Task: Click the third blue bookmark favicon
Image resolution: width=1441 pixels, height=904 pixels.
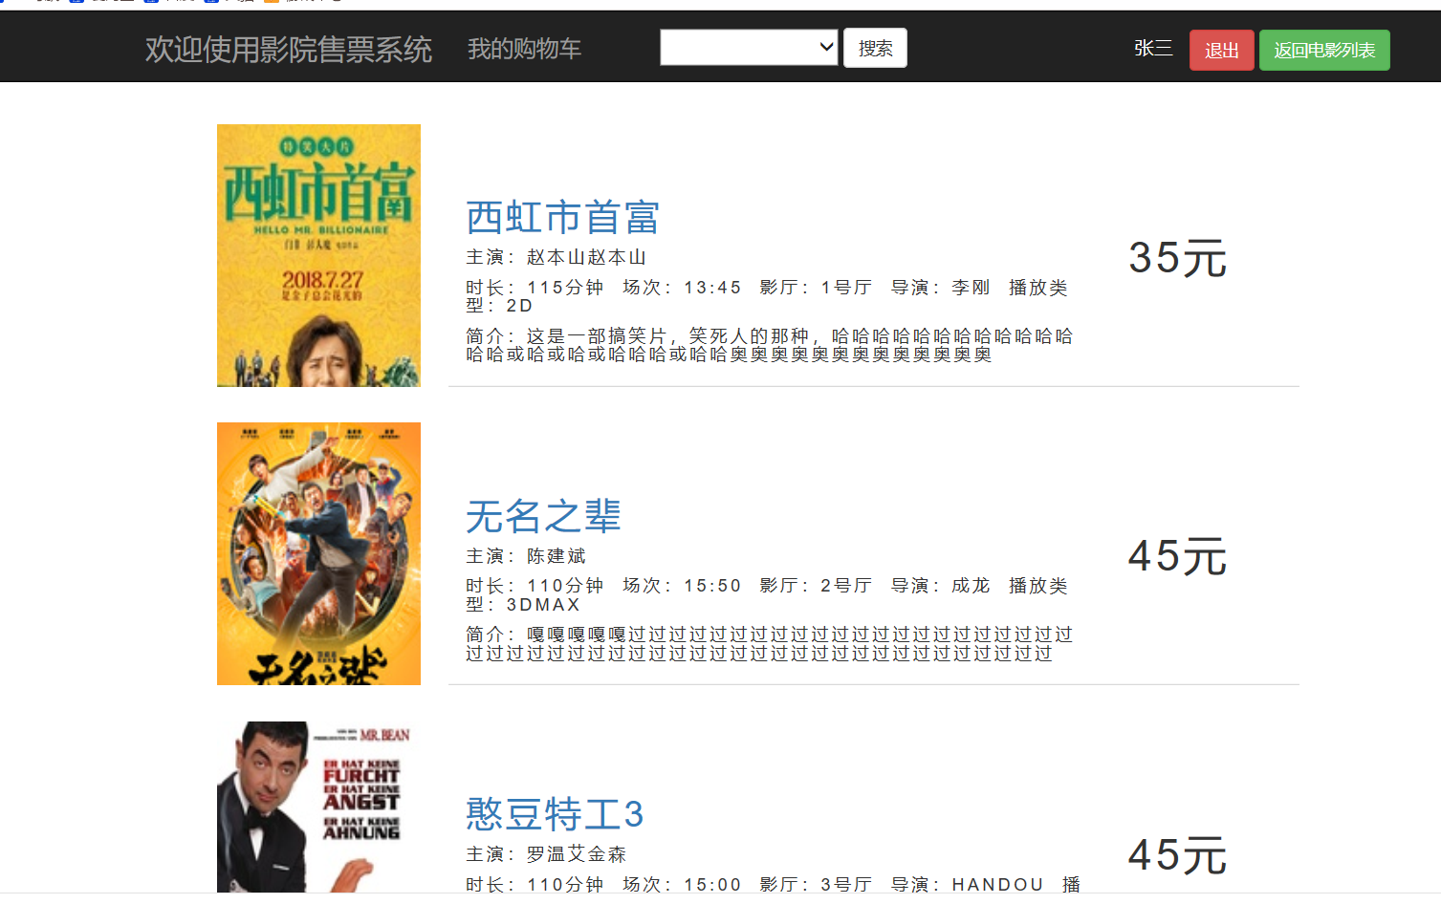Action: click(210, 4)
